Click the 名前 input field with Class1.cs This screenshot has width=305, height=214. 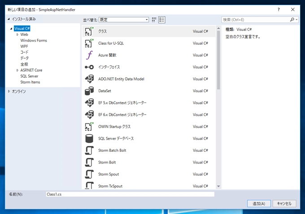(x=130, y=194)
